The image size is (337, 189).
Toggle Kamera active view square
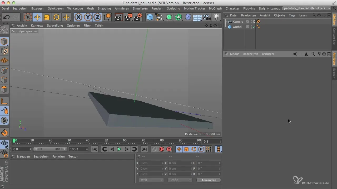click(x=254, y=22)
